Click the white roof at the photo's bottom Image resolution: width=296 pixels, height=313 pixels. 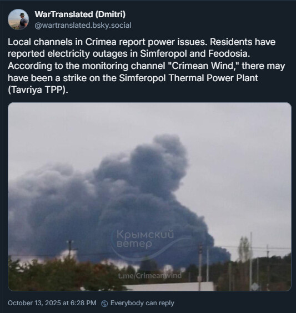click(169, 286)
